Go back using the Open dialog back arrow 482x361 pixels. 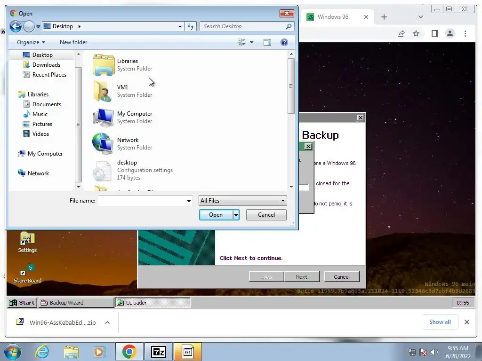click(16, 27)
